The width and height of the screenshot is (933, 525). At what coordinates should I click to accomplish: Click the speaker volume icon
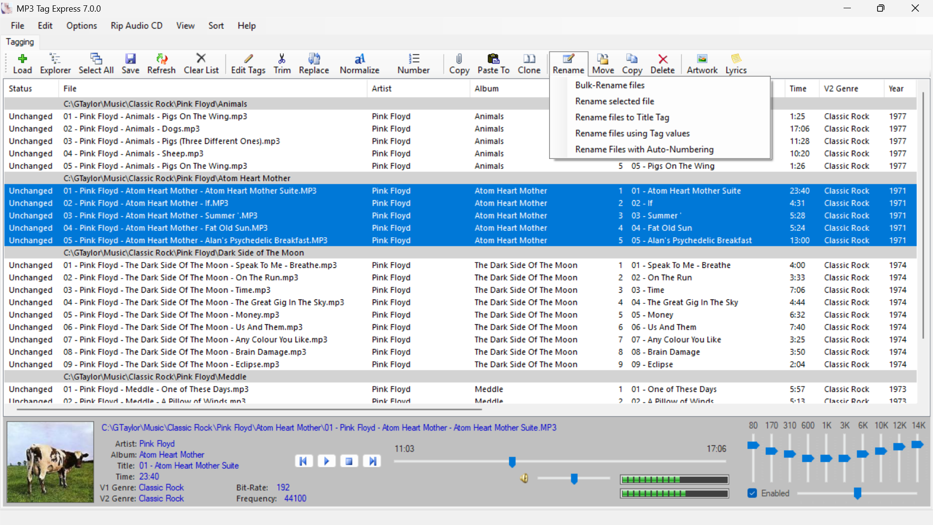coord(524,478)
